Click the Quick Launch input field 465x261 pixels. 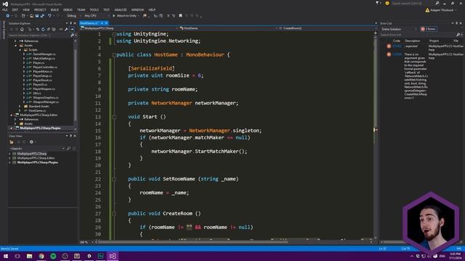[x=413, y=3]
